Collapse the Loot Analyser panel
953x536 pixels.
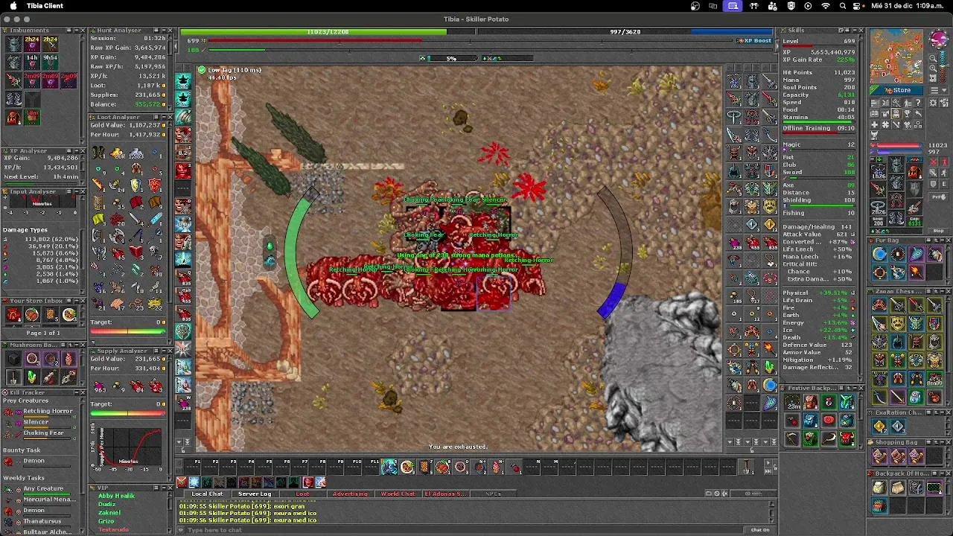click(164, 117)
